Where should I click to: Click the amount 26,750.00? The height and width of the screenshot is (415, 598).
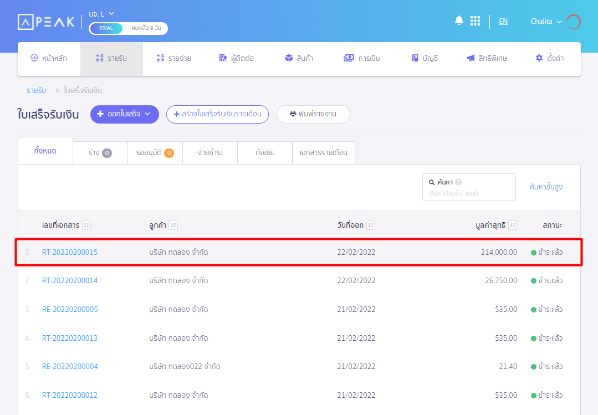(x=501, y=280)
